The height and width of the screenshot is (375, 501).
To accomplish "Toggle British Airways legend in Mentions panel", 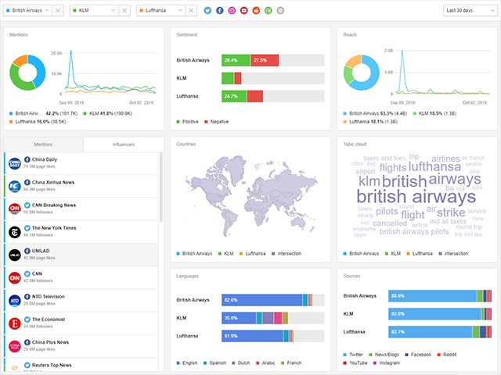I will (43, 113).
